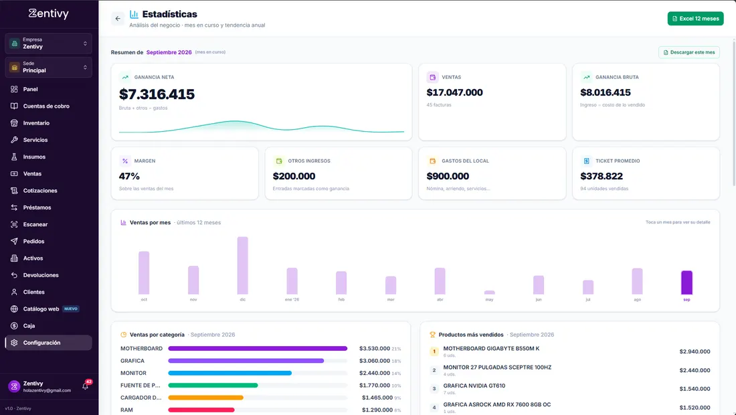Open the Empresa Zentivy selector
The image size is (736, 415).
click(48, 44)
